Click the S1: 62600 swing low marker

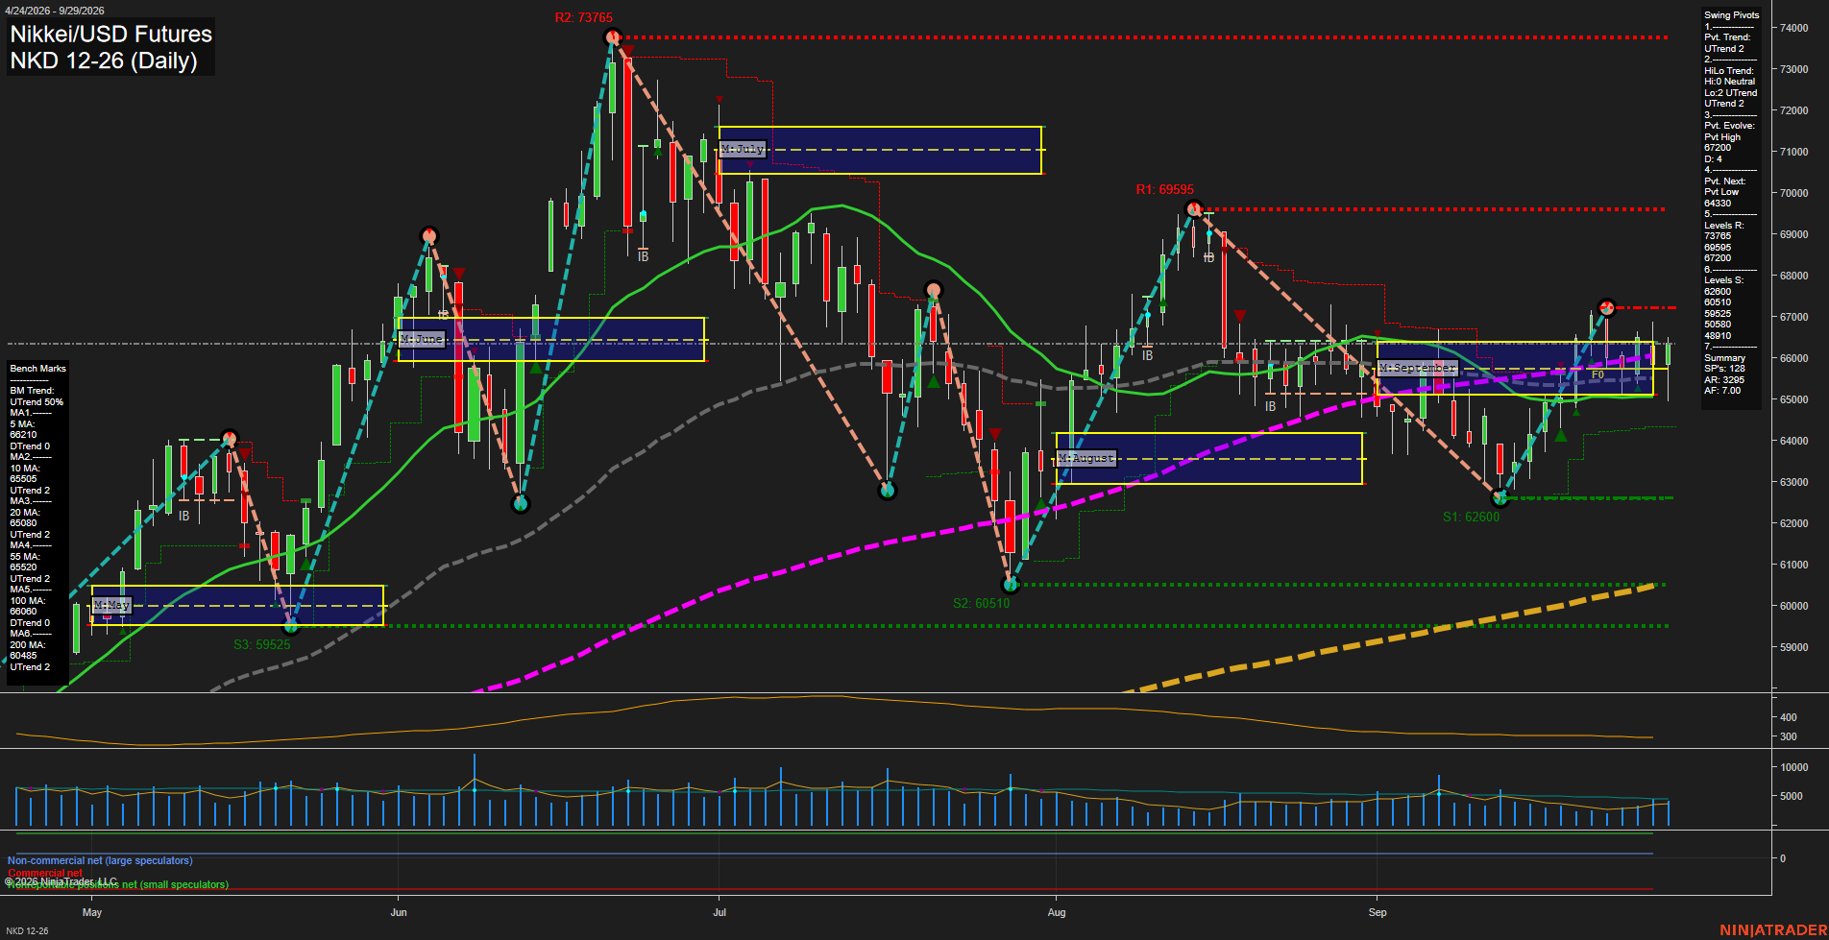(x=1500, y=498)
